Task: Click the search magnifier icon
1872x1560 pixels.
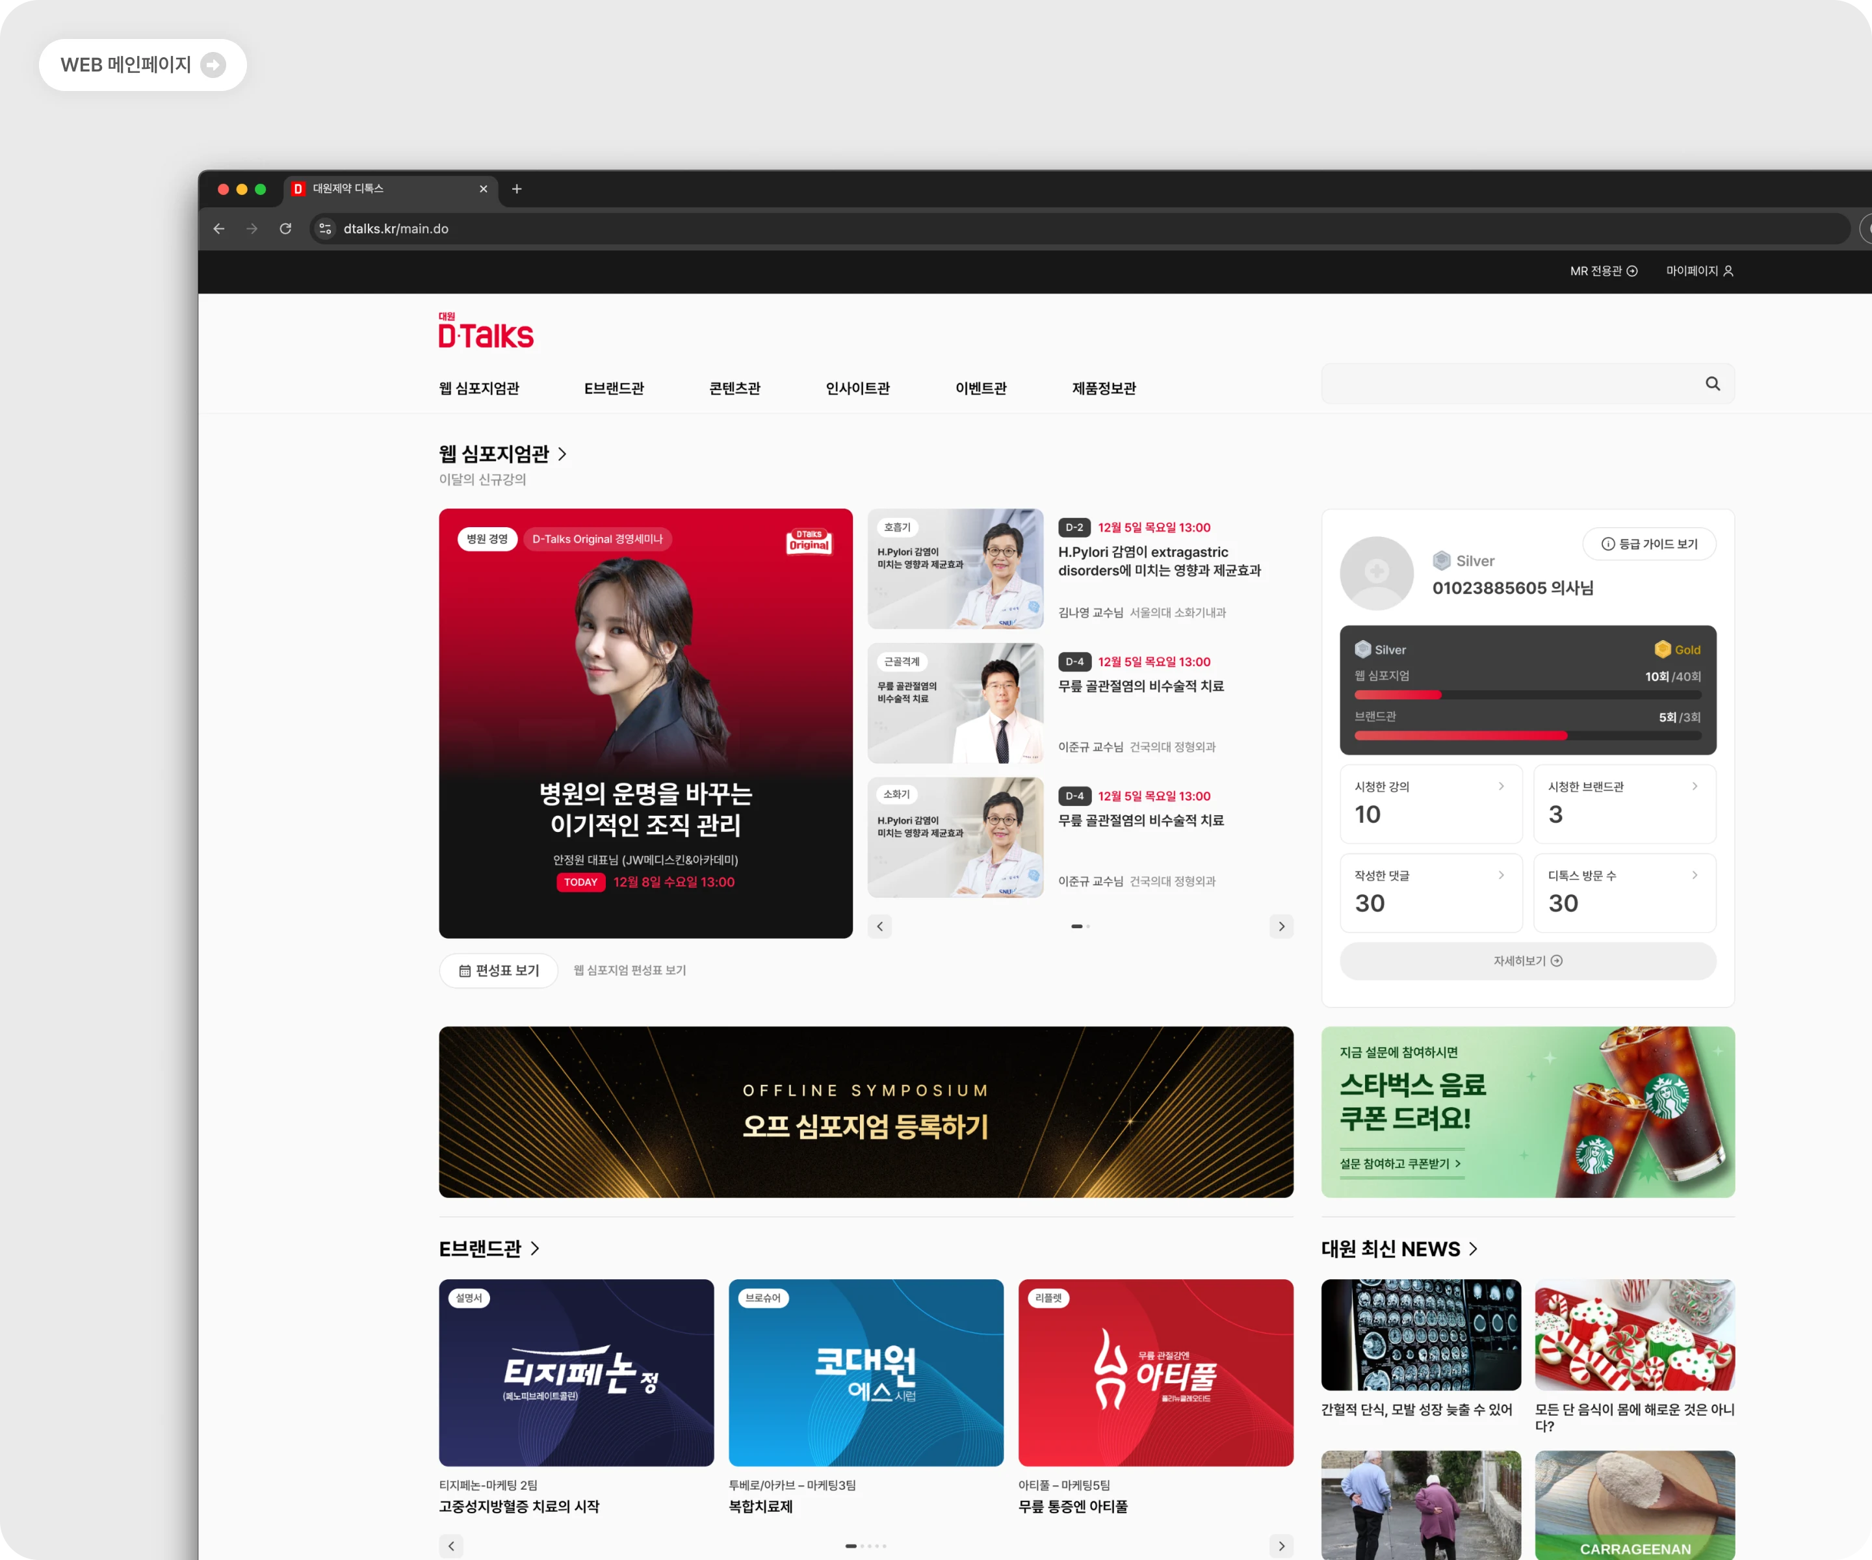Action: pyautogui.click(x=1713, y=383)
